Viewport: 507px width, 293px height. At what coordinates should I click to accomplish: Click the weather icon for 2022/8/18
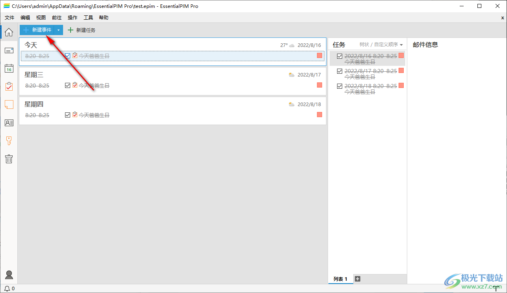(x=292, y=104)
